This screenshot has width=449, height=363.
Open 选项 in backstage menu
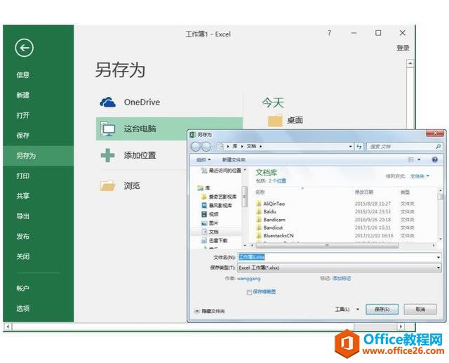(x=23, y=308)
